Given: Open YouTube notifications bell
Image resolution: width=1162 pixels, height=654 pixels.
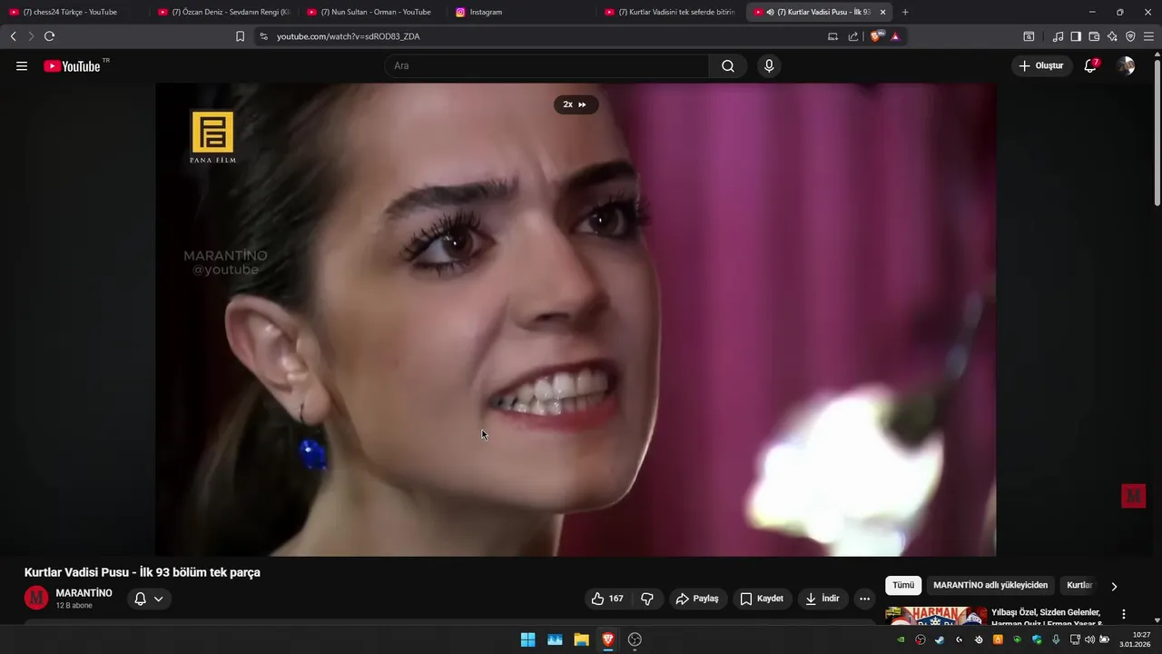Looking at the screenshot, I should [1090, 65].
